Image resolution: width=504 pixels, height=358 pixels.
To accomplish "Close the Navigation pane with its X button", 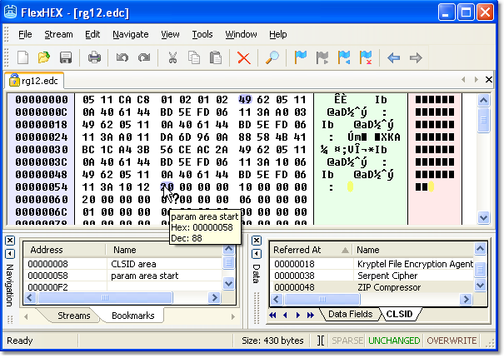I will (10, 241).
